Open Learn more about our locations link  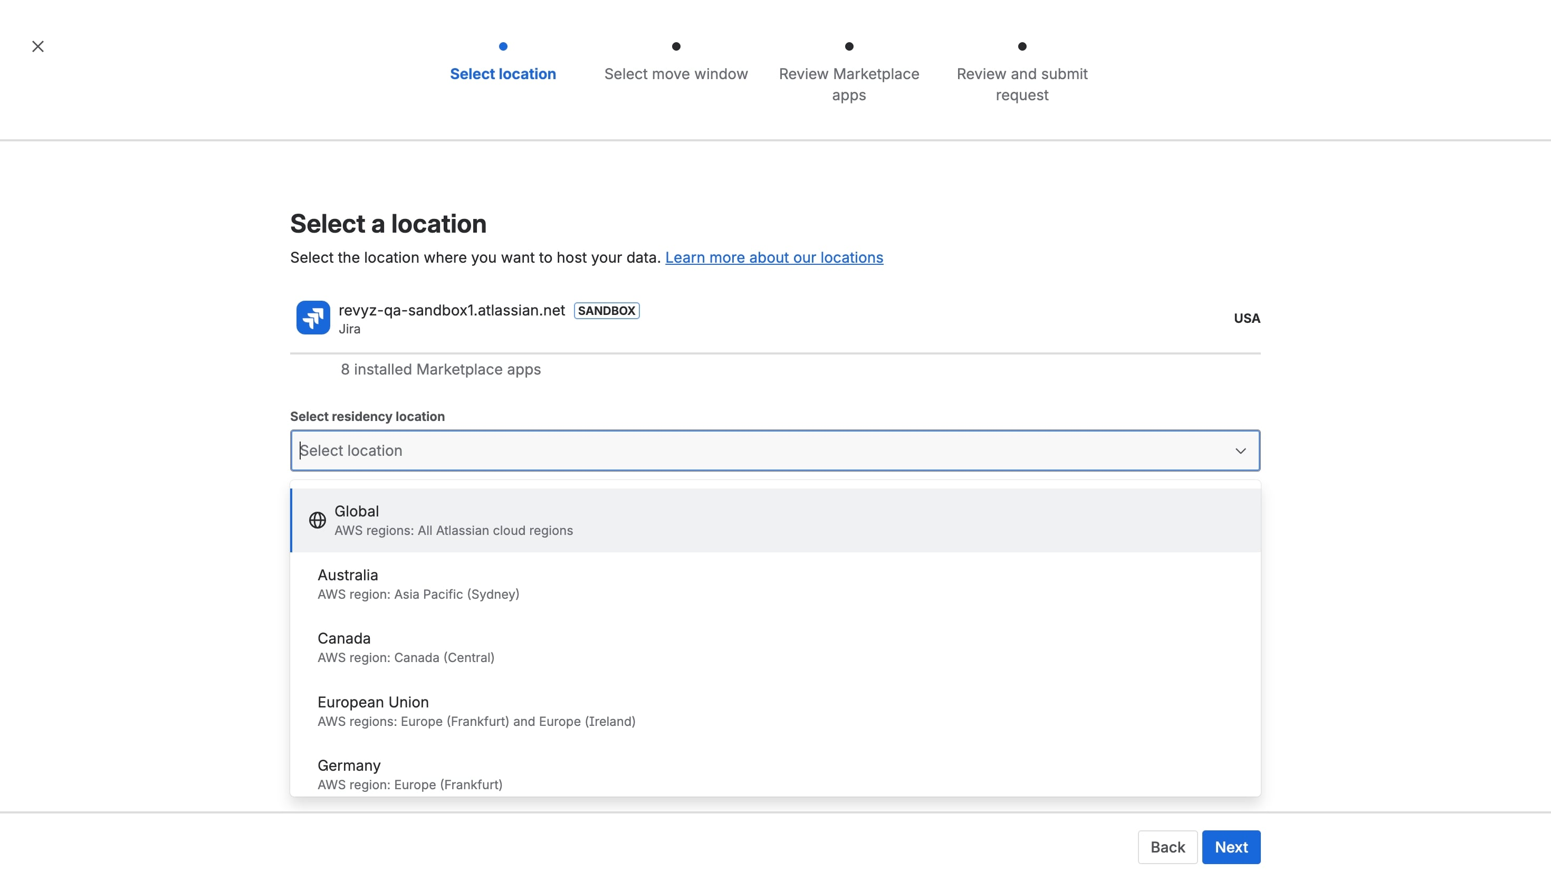[x=774, y=258]
